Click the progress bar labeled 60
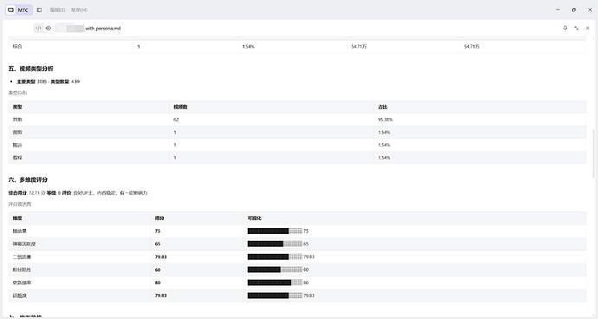 (x=275, y=270)
